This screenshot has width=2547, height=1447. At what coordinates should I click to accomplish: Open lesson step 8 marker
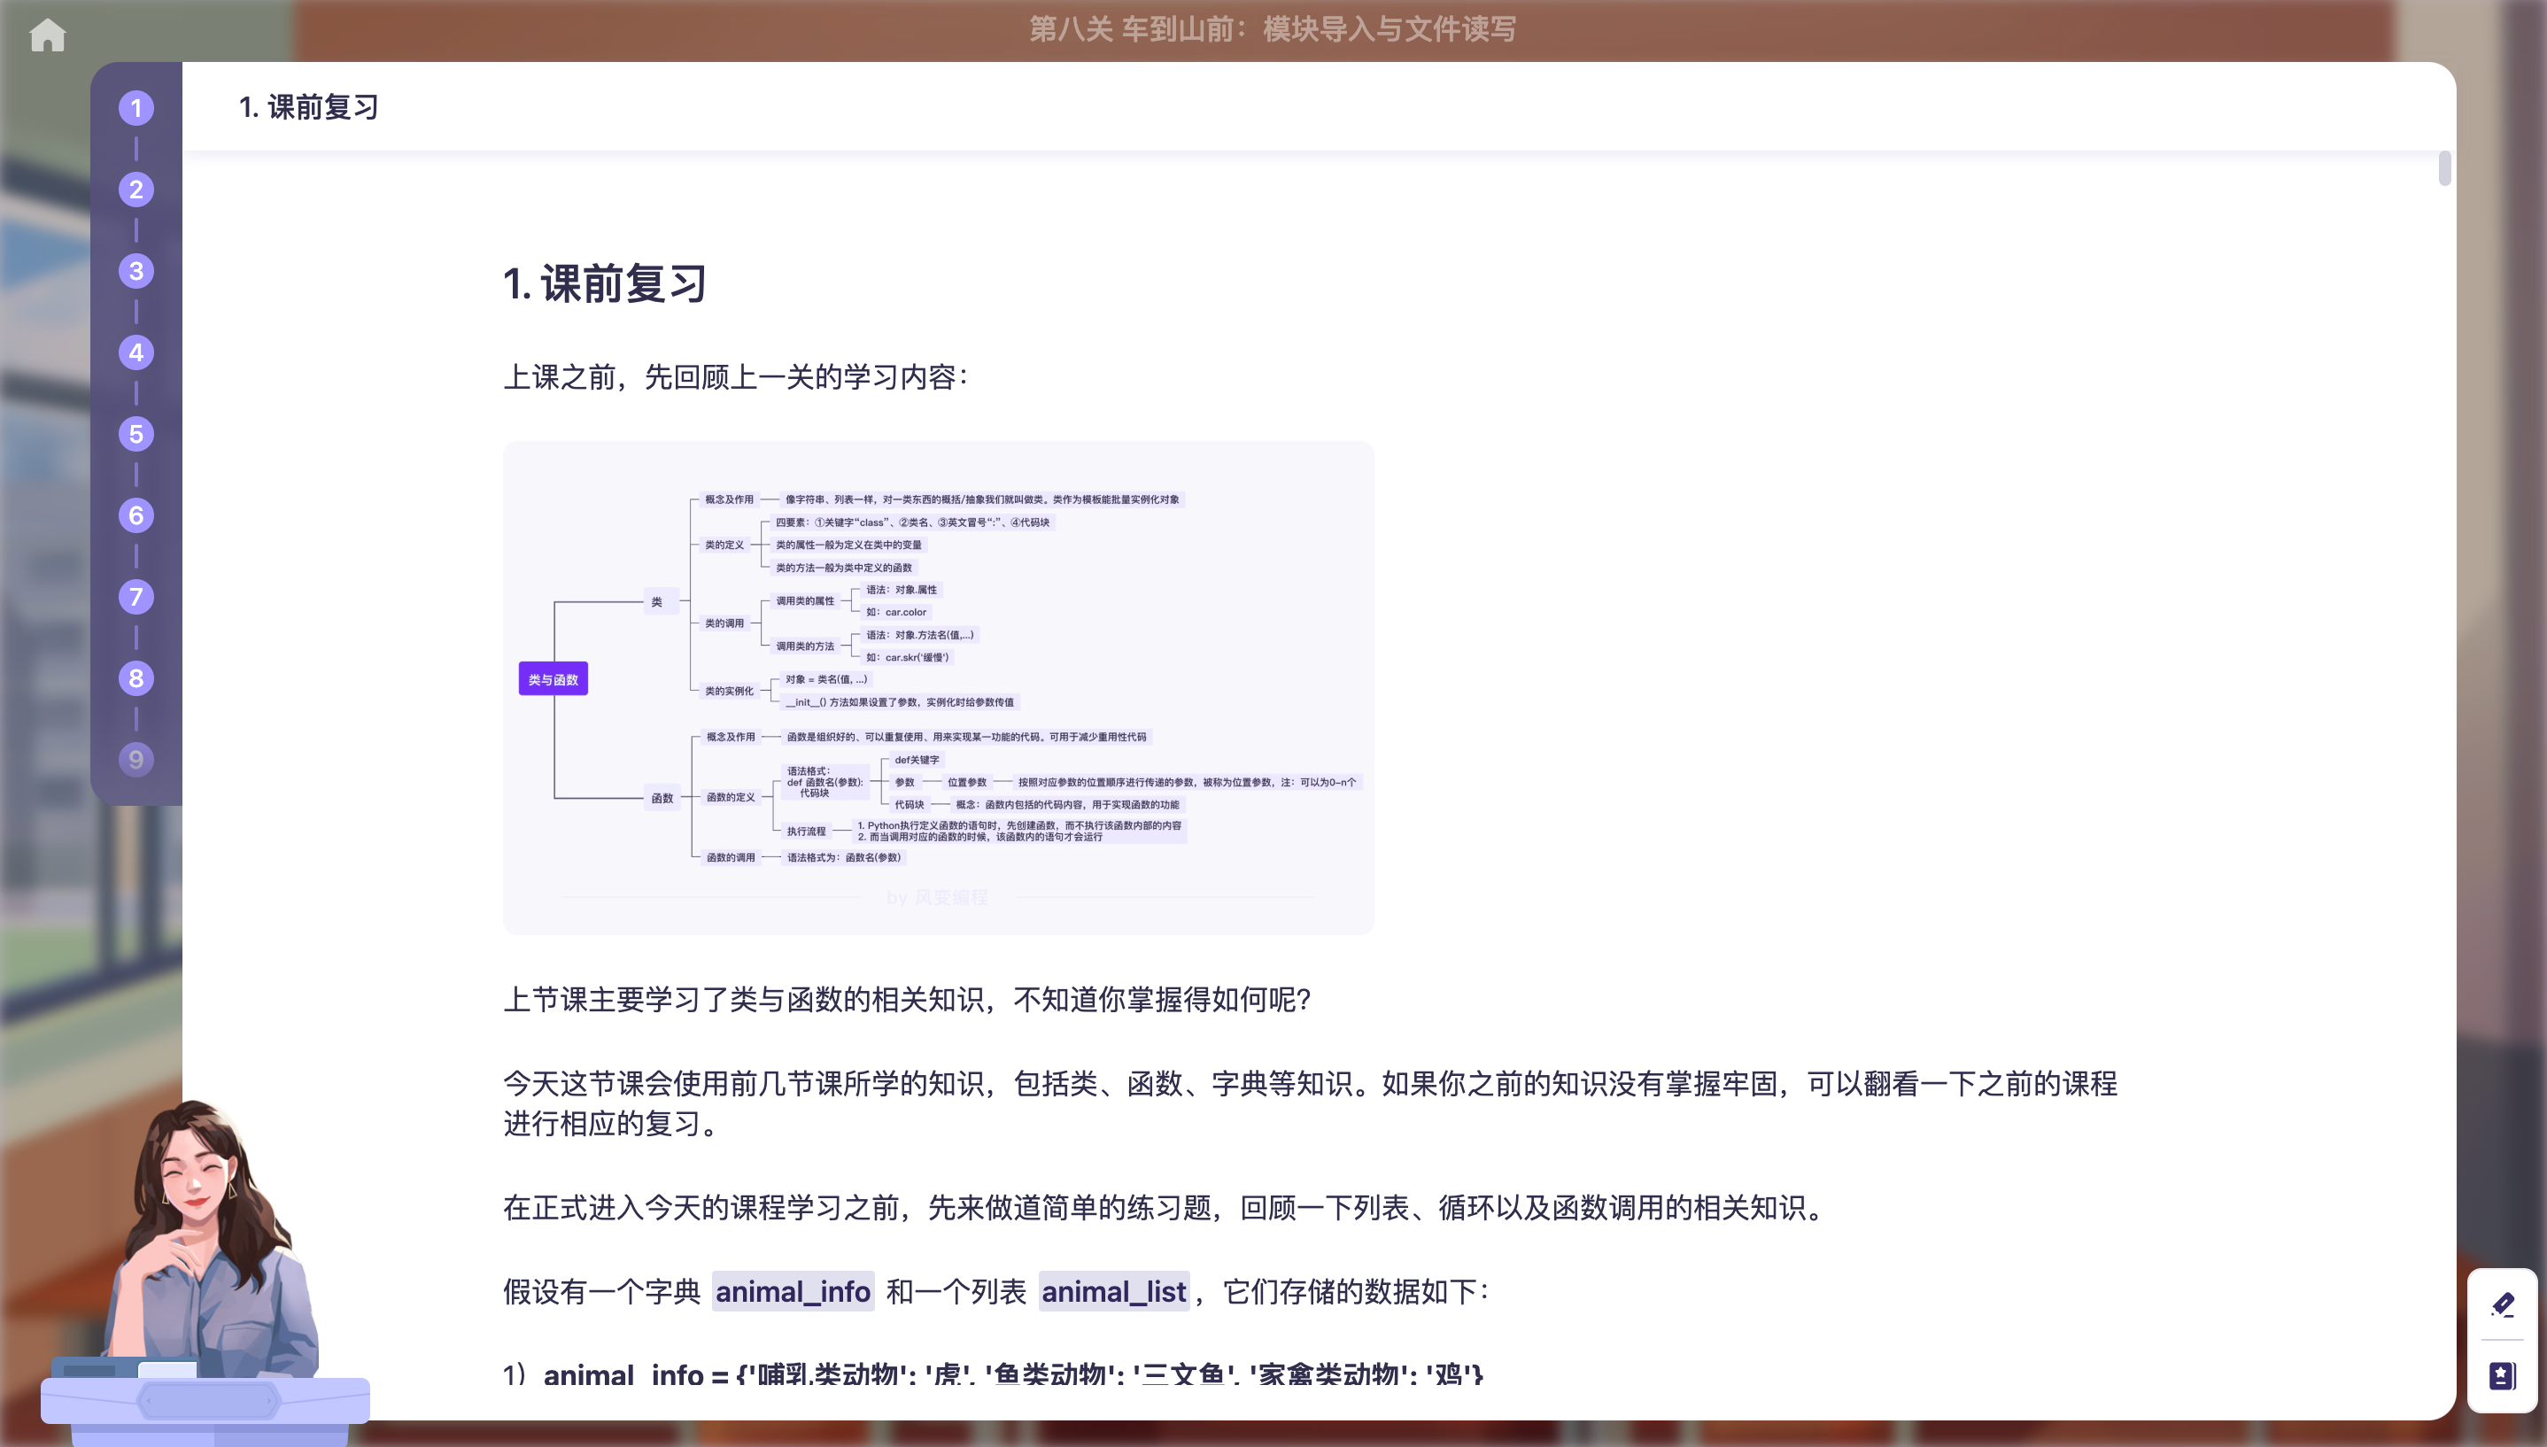(136, 677)
